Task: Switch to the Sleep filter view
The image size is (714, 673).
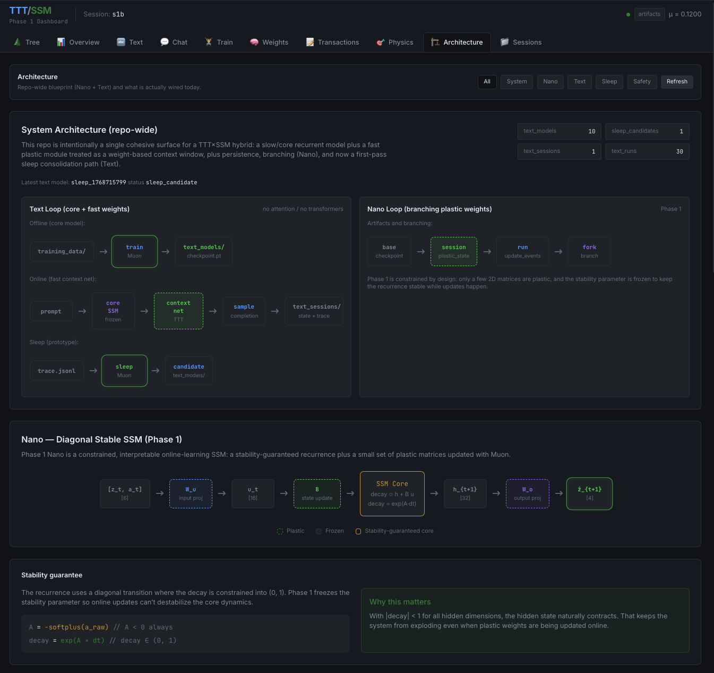Action: coord(609,82)
